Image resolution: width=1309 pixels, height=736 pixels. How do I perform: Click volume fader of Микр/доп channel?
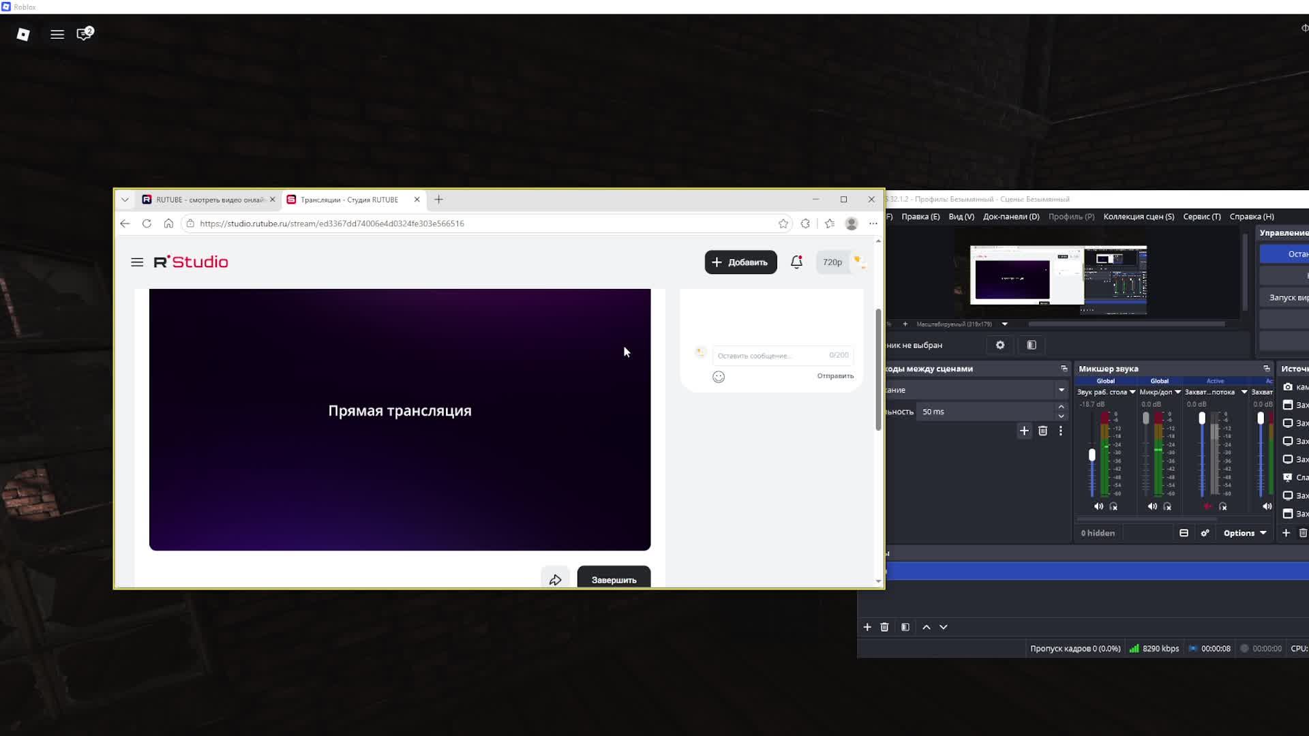(1145, 418)
